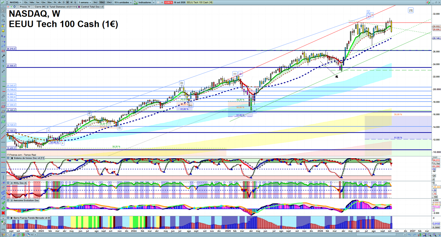Activate the magnifying glass zoom tool
441x237 pixels.
tap(3, 16)
